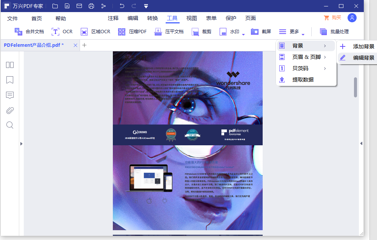Expand the 水印 watermark dropdown arrow

(x=243, y=34)
